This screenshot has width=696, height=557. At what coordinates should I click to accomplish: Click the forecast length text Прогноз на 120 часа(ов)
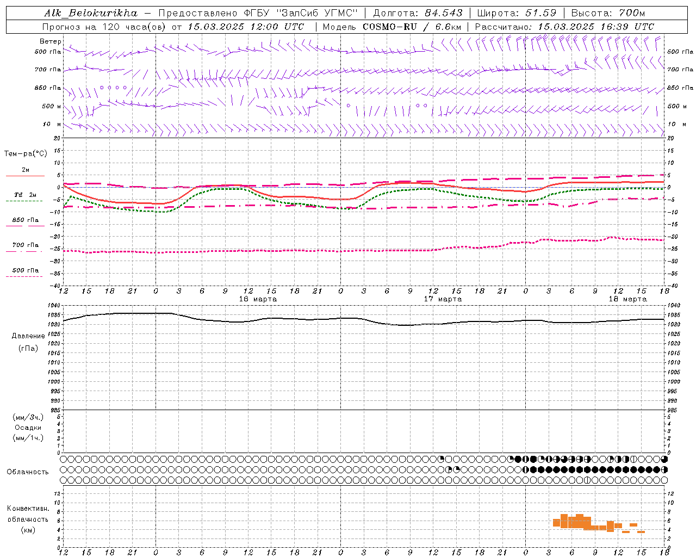click(x=104, y=27)
